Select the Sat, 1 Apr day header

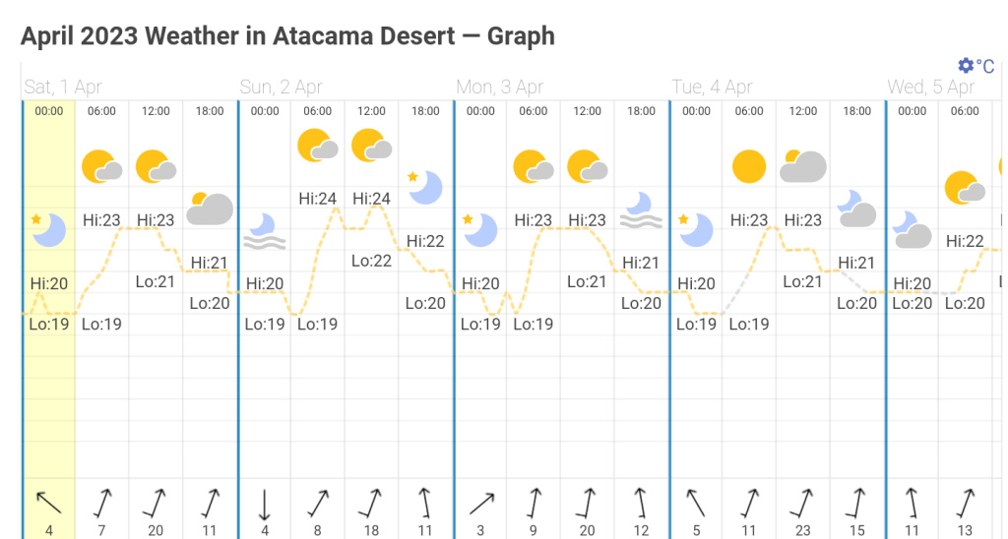tap(63, 87)
